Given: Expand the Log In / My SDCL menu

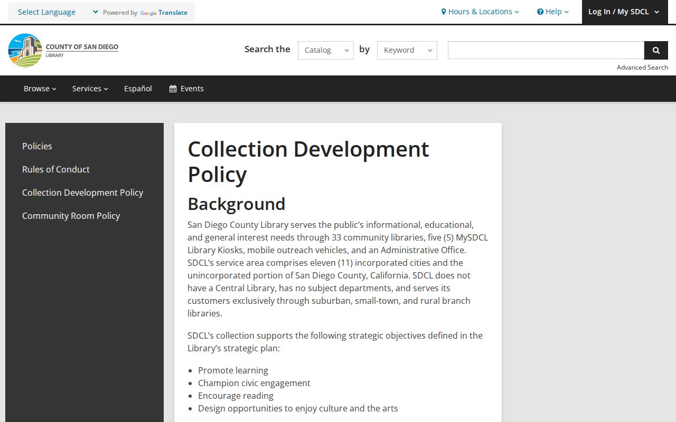Looking at the screenshot, I should [624, 12].
